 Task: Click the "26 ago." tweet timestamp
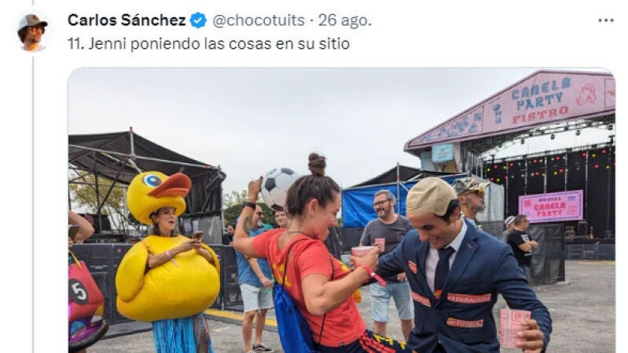[345, 20]
